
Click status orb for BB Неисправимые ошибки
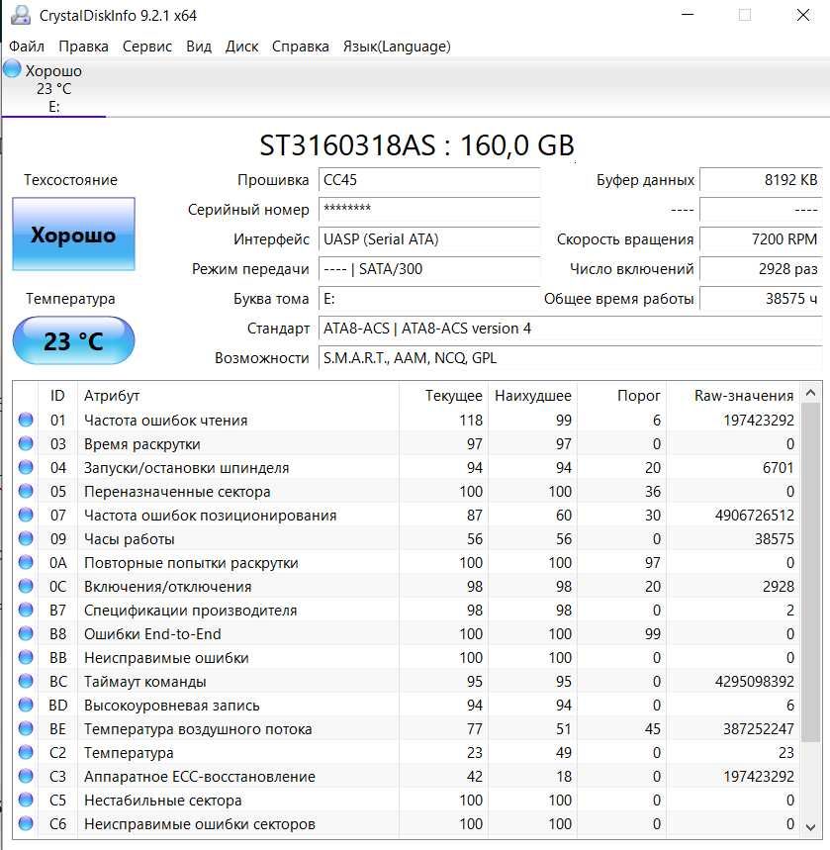(26, 657)
